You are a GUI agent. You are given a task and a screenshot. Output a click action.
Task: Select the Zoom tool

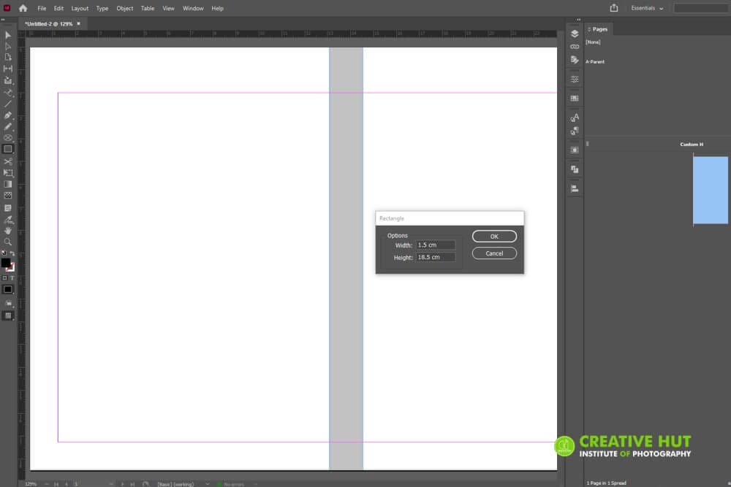pos(8,242)
